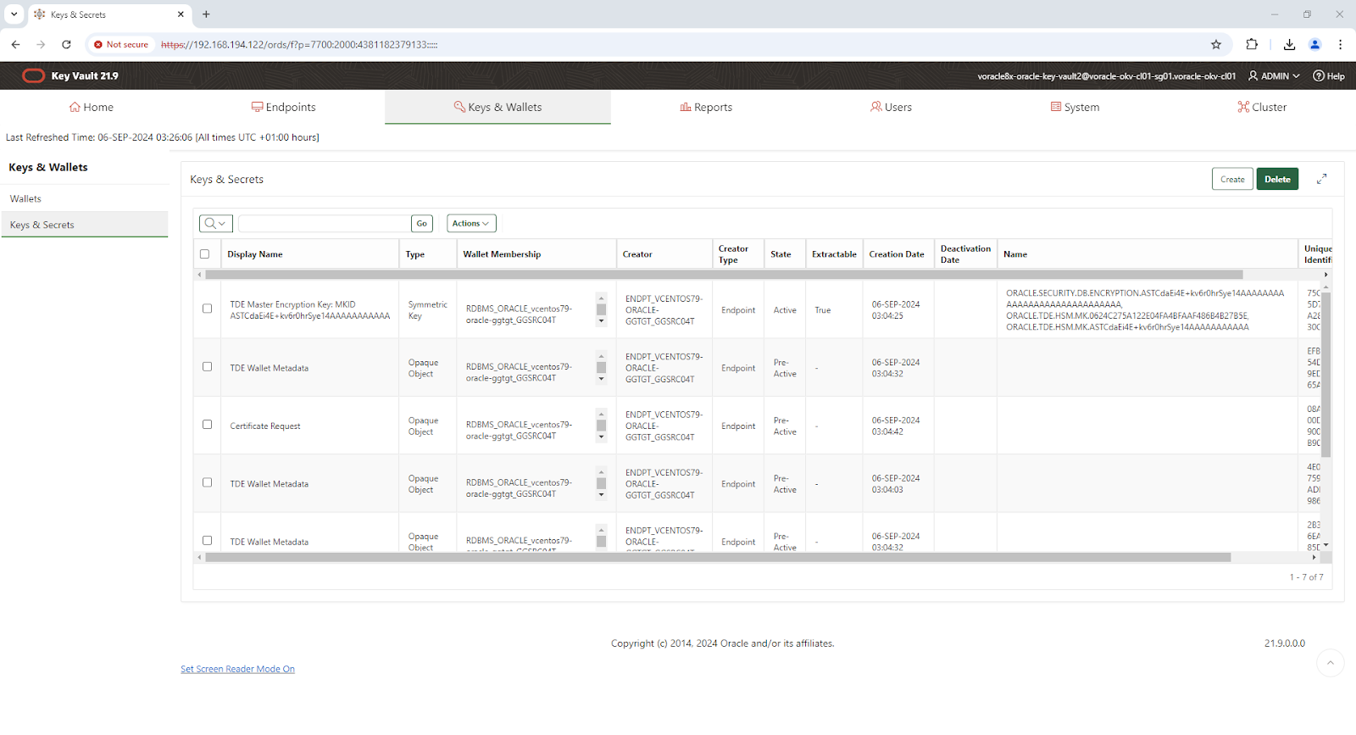Click the vertical table scrollbar
Image resolution: width=1356 pixels, height=735 pixels.
click(x=1325, y=374)
